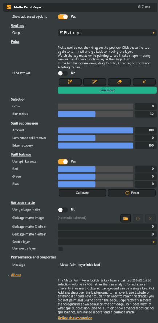Select the Add eyedropper paint tool
The image size is (158, 323).
71,82
